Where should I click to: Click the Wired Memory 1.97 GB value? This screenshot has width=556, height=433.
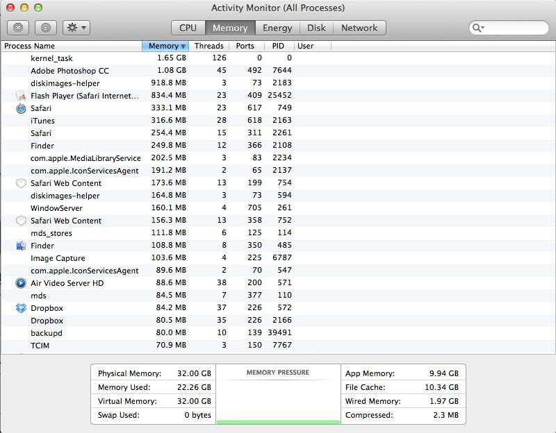pyautogui.click(x=444, y=401)
